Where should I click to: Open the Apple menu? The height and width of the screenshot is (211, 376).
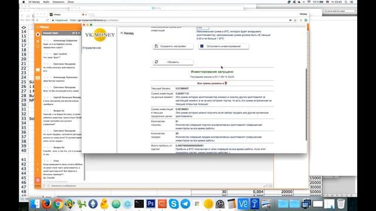23,2
